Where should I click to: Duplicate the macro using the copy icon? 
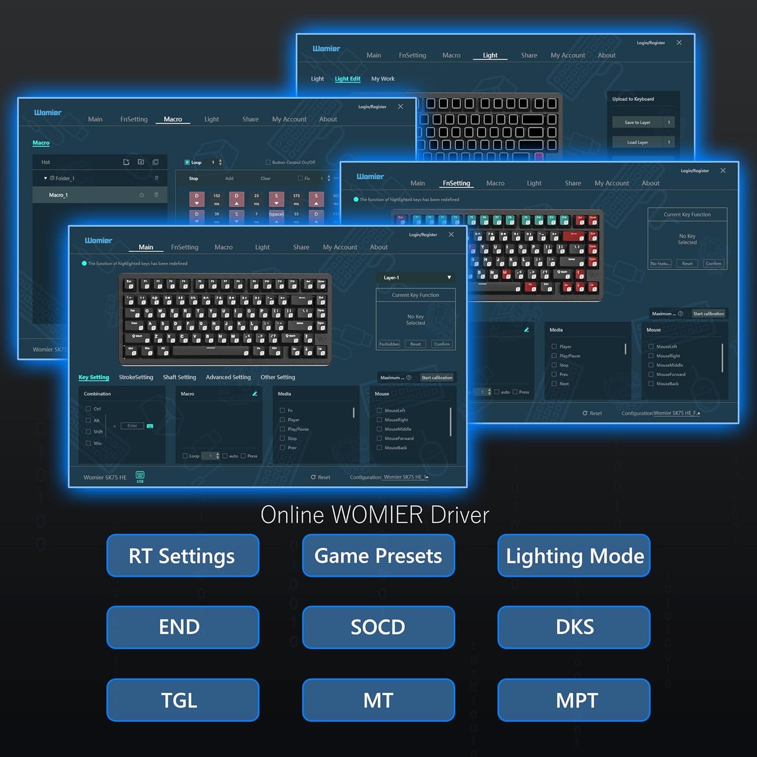(155, 161)
